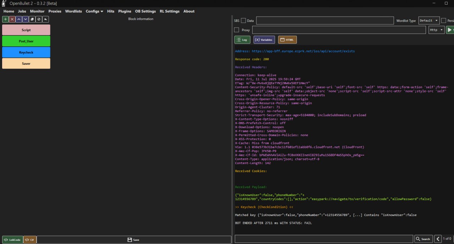Open the Wordlist Type dropdown

point(429,21)
